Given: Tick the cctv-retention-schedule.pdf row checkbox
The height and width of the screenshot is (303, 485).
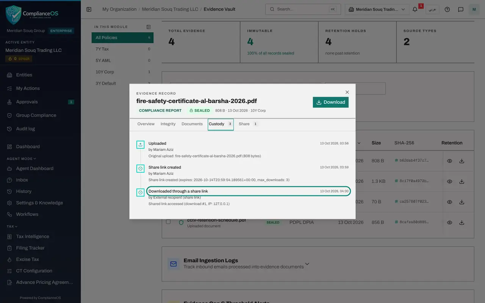Looking at the screenshot, I should point(168,222).
